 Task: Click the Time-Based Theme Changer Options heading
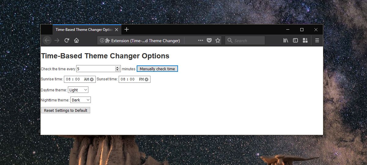(105, 56)
